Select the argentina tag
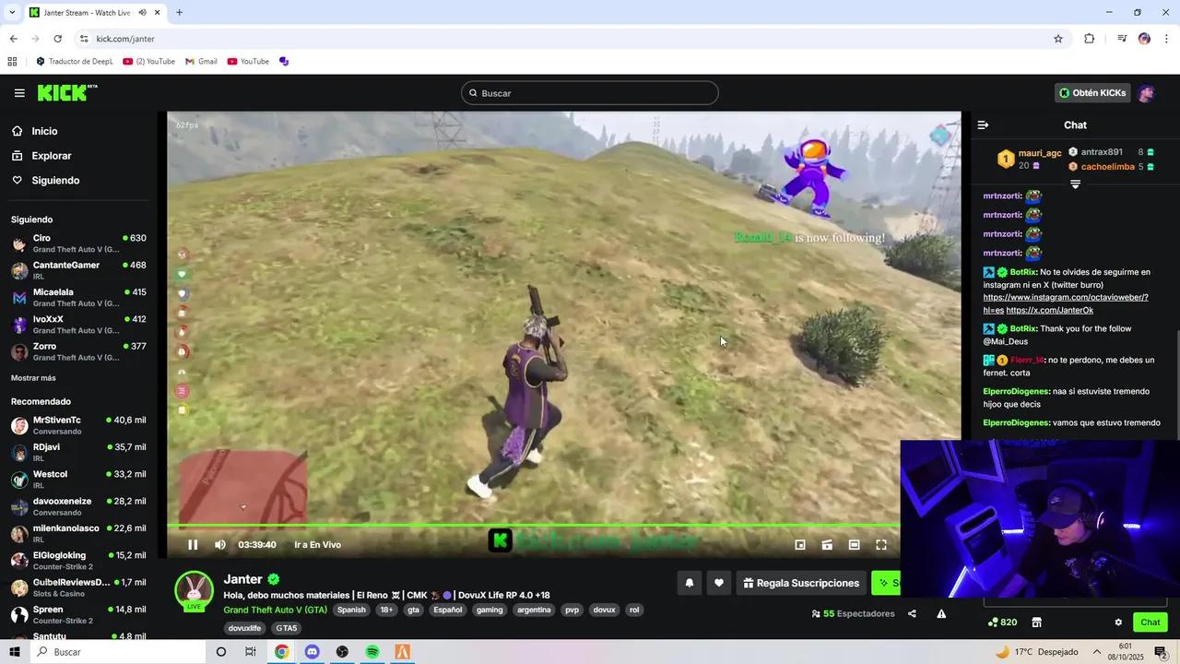 [534, 610]
